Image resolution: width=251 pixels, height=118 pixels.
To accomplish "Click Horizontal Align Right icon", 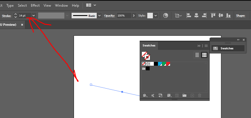I will (x=204, y=15).
